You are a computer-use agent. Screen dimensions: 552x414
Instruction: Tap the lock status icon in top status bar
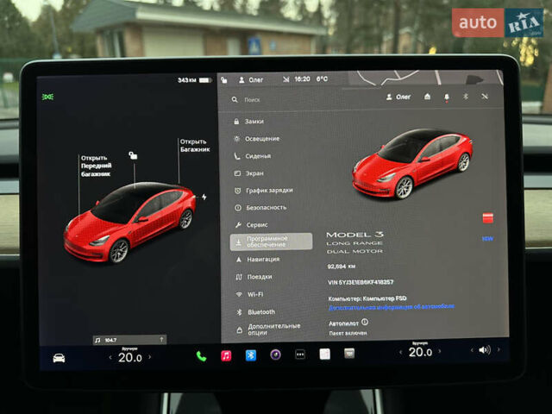click(224, 80)
